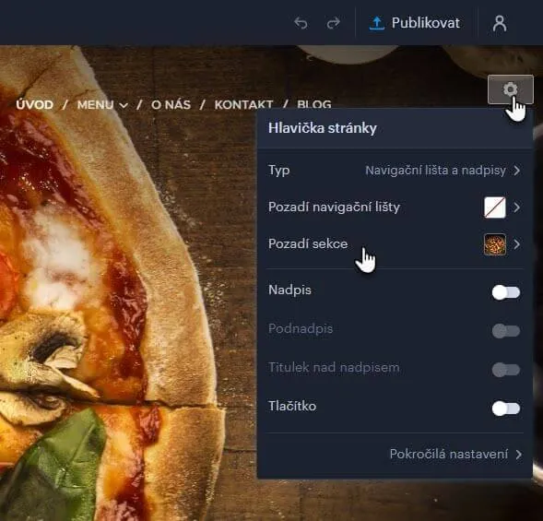Toggle the Podnadpis switch

505,331
